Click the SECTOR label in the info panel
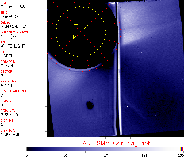184x157 pixels. (6, 71)
